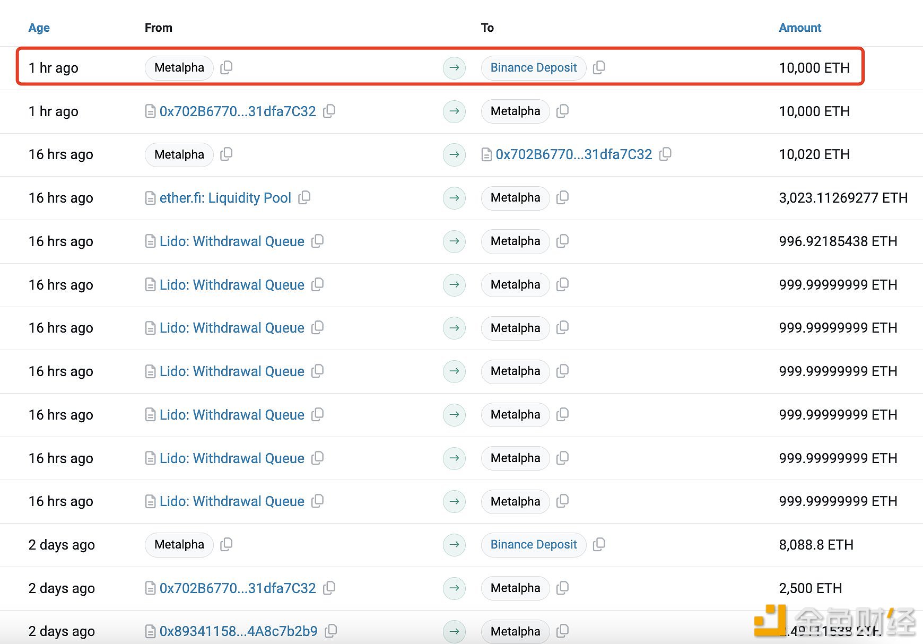Copy Metalpha sender address in 10,020 ETH row
This screenshot has height=644, width=923.
227,154
